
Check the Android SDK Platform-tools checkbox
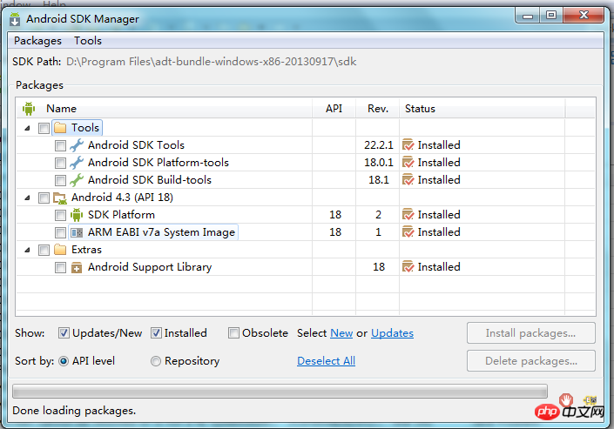point(60,163)
